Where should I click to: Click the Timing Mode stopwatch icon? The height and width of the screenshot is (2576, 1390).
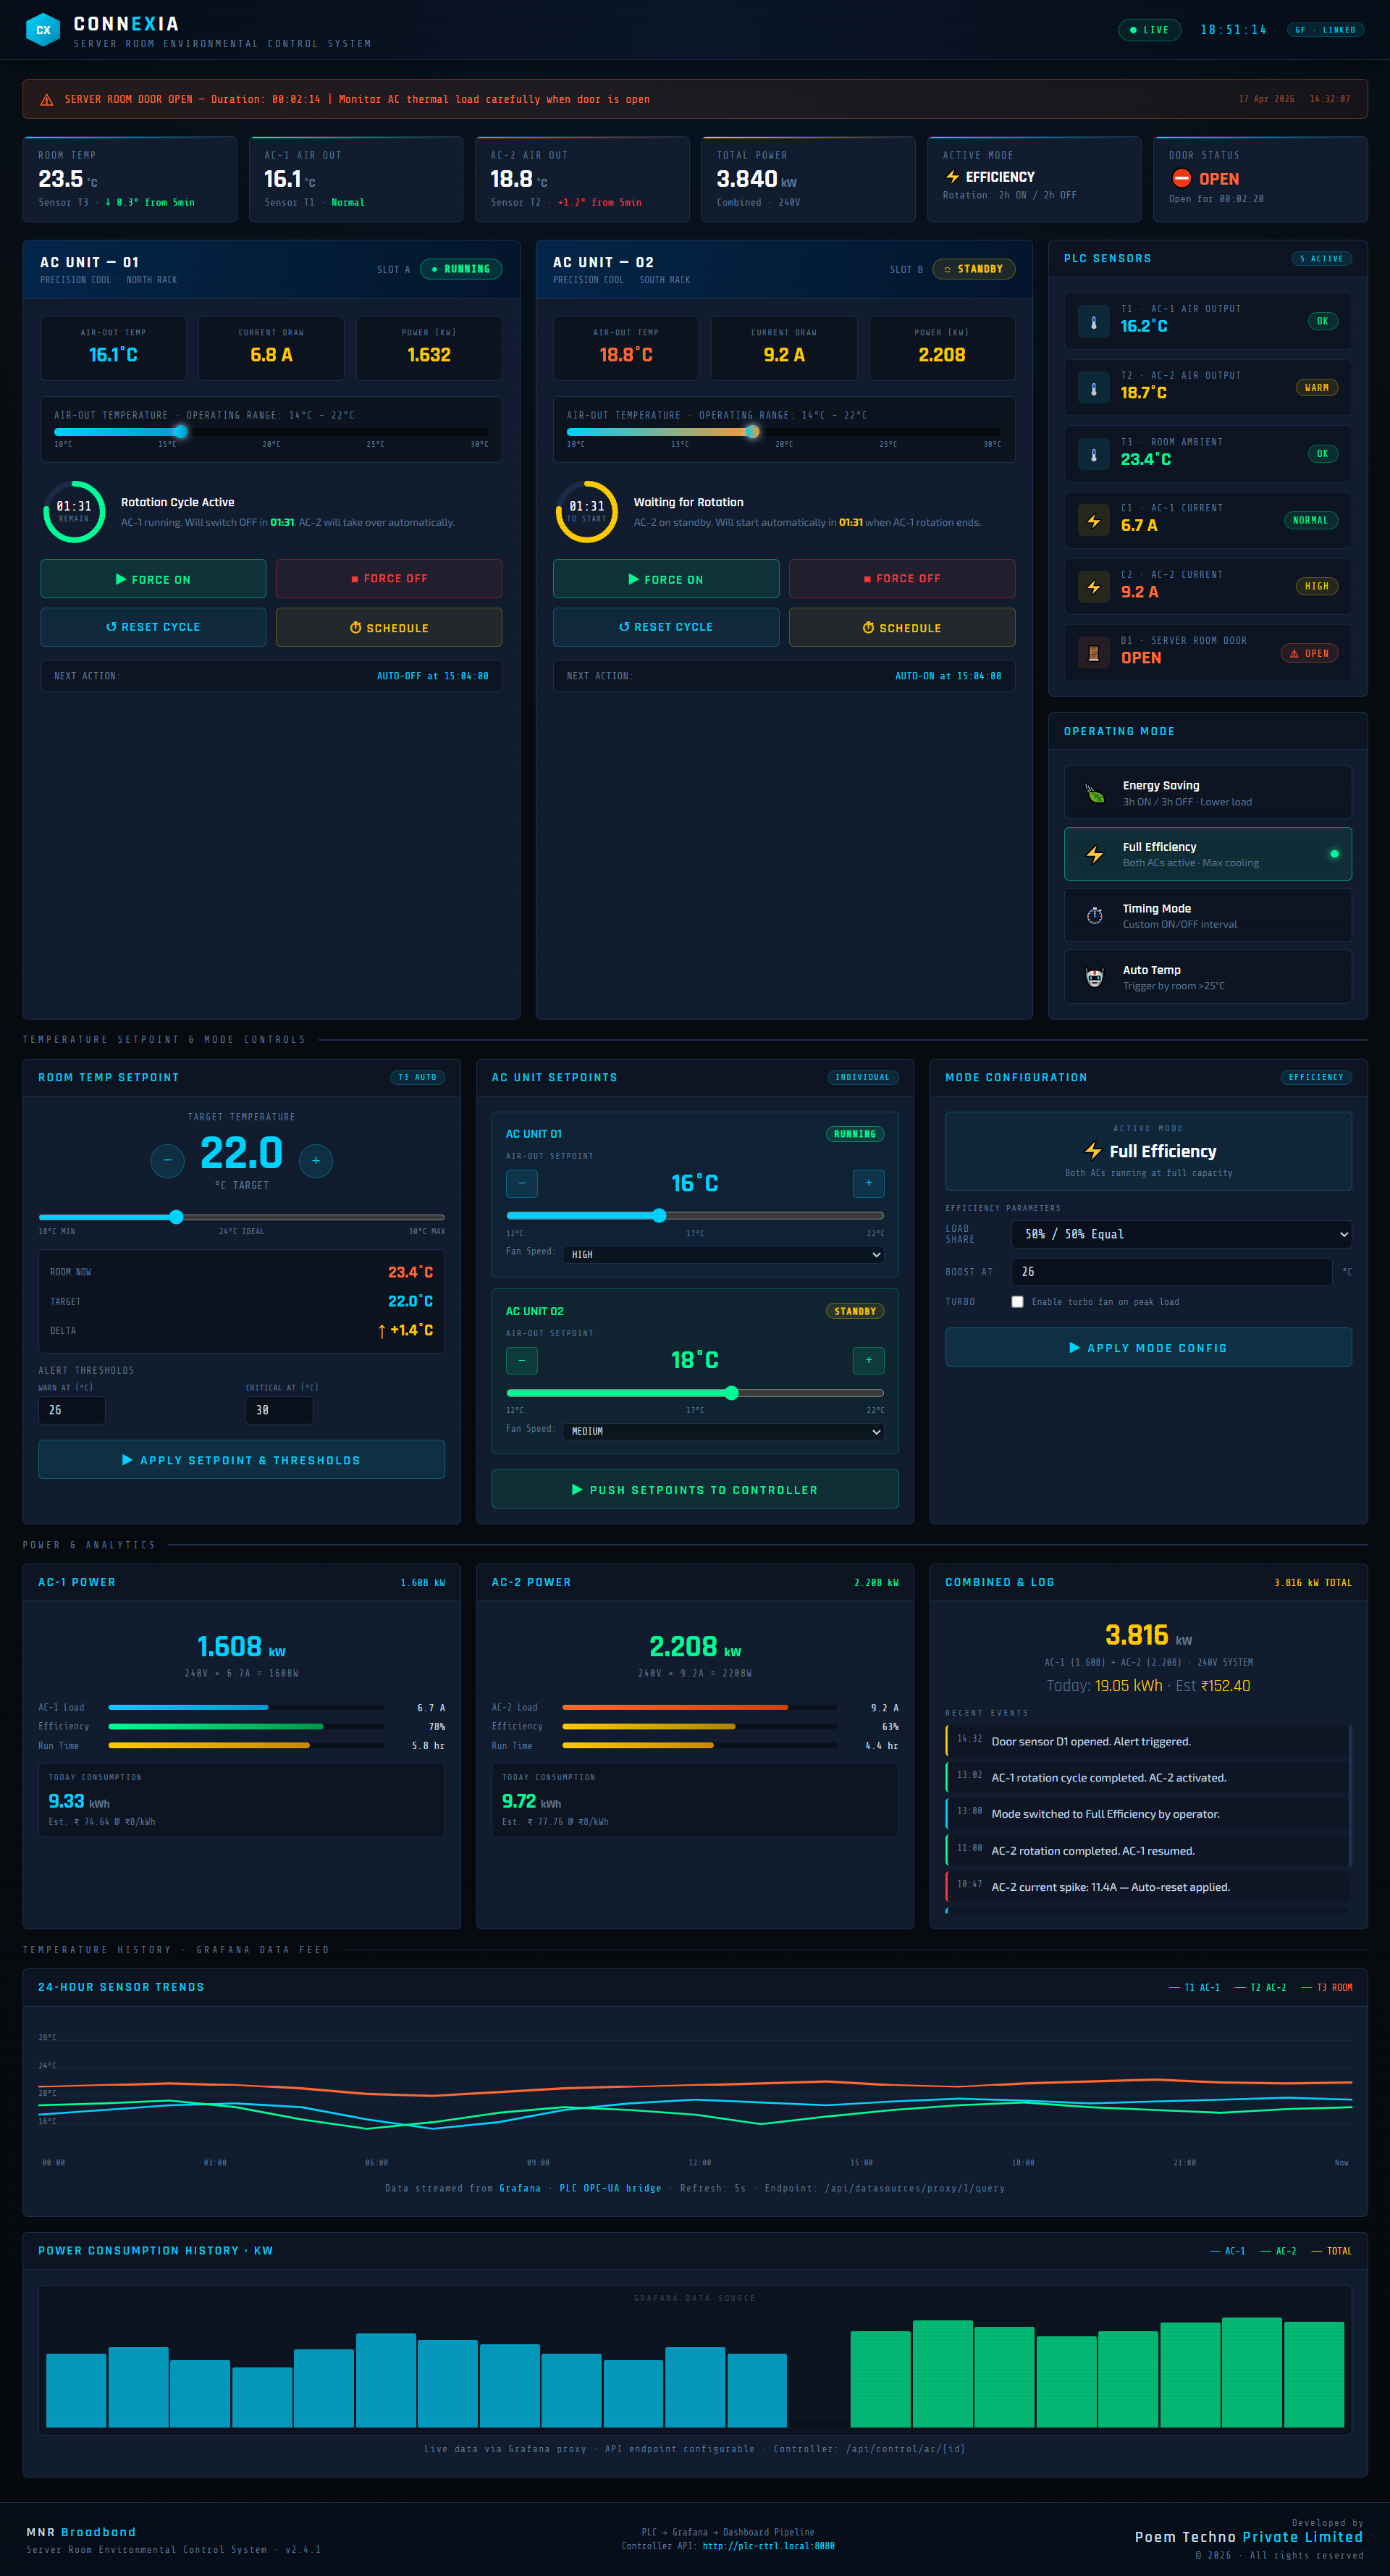pyautogui.click(x=1095, y=916)
